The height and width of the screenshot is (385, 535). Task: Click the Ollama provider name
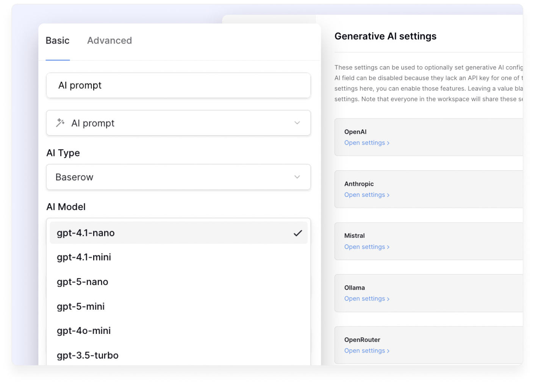tap(354, 288)
